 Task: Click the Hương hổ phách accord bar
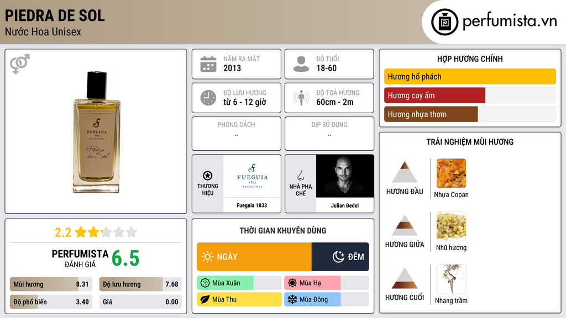pyautogui.click(x=470, y=76)
